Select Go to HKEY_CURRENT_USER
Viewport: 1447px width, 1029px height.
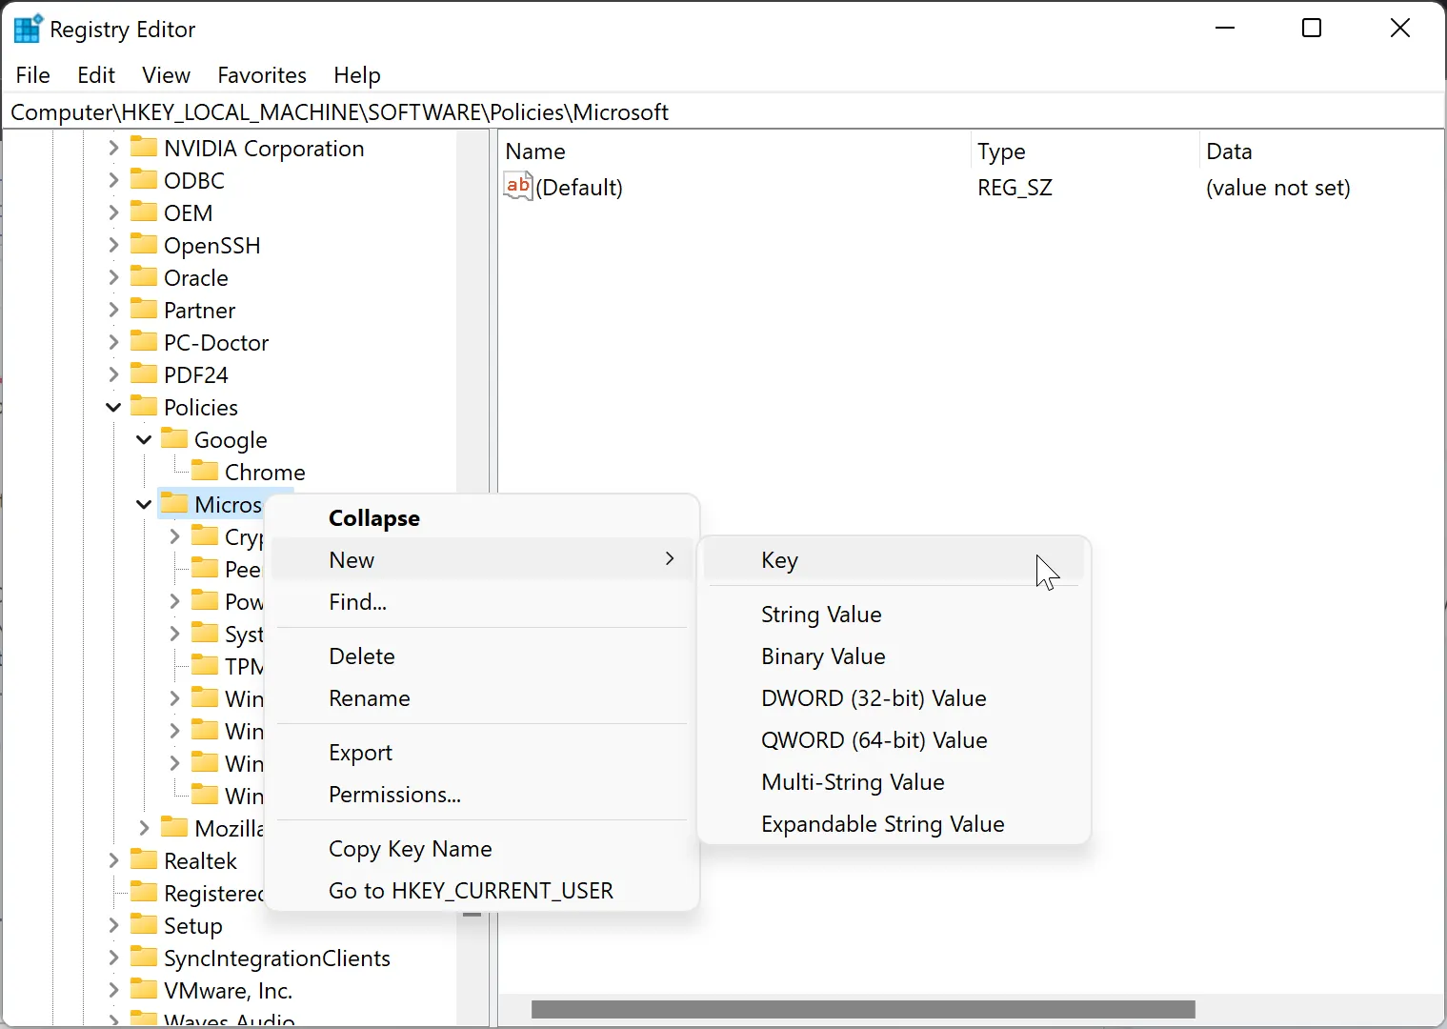[470, 891]
